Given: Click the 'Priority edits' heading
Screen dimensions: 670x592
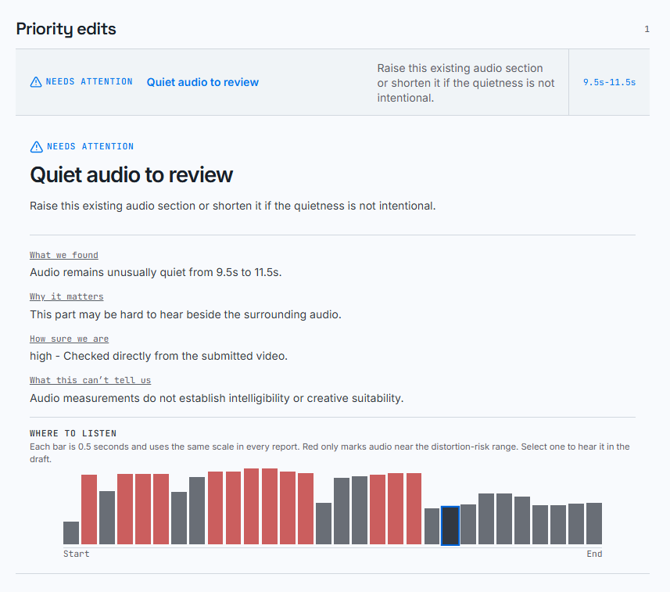Looking at the screenshot, I should pyautogui.click(x=66, y=29).
